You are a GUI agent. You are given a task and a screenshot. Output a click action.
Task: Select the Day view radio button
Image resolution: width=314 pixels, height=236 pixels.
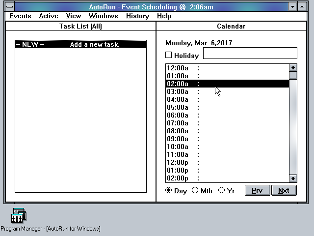coord(168,190)
